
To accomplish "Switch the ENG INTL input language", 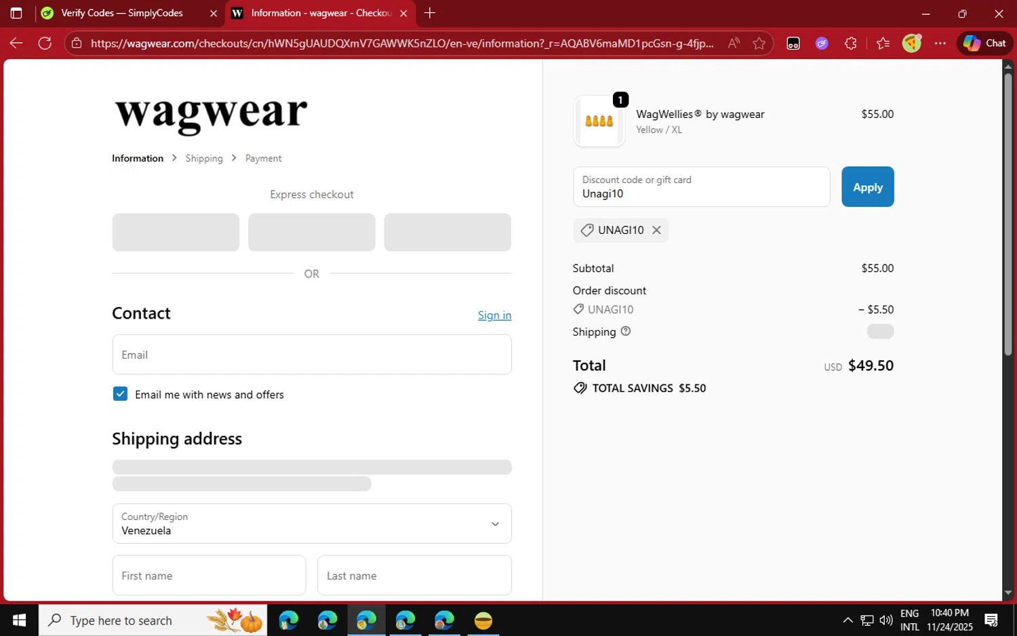I will [910, 620].
